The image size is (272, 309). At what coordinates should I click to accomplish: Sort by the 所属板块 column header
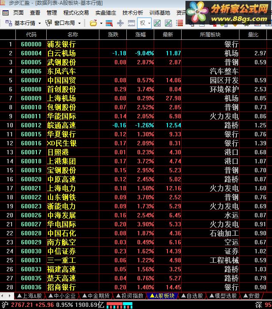tap(210, 35)
